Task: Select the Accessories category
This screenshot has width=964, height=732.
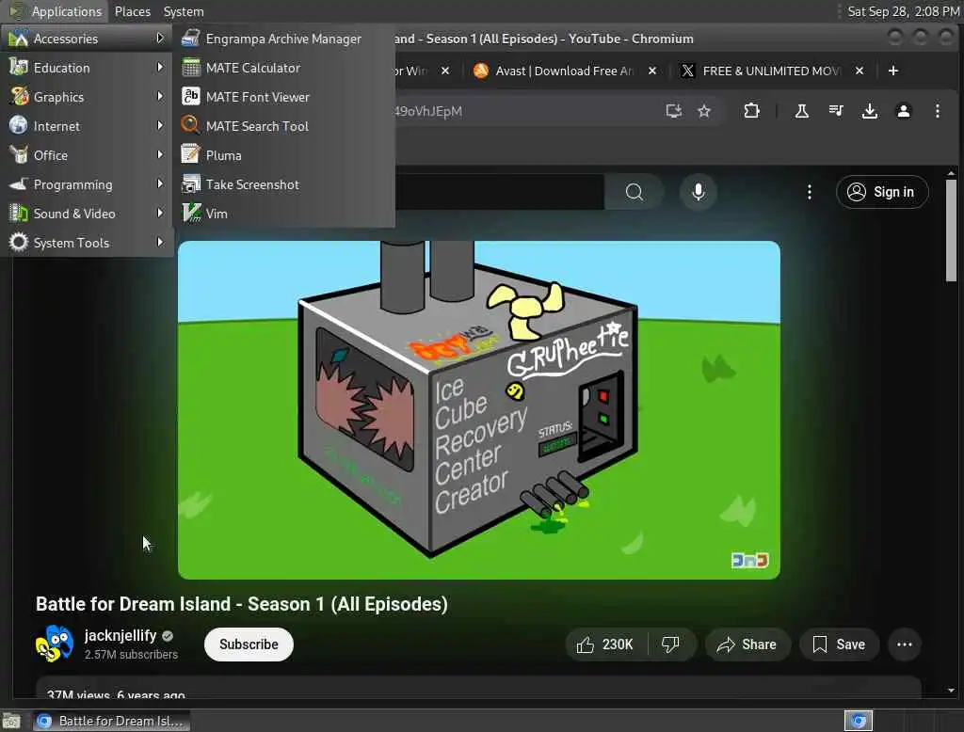Action: click(86, 39)
